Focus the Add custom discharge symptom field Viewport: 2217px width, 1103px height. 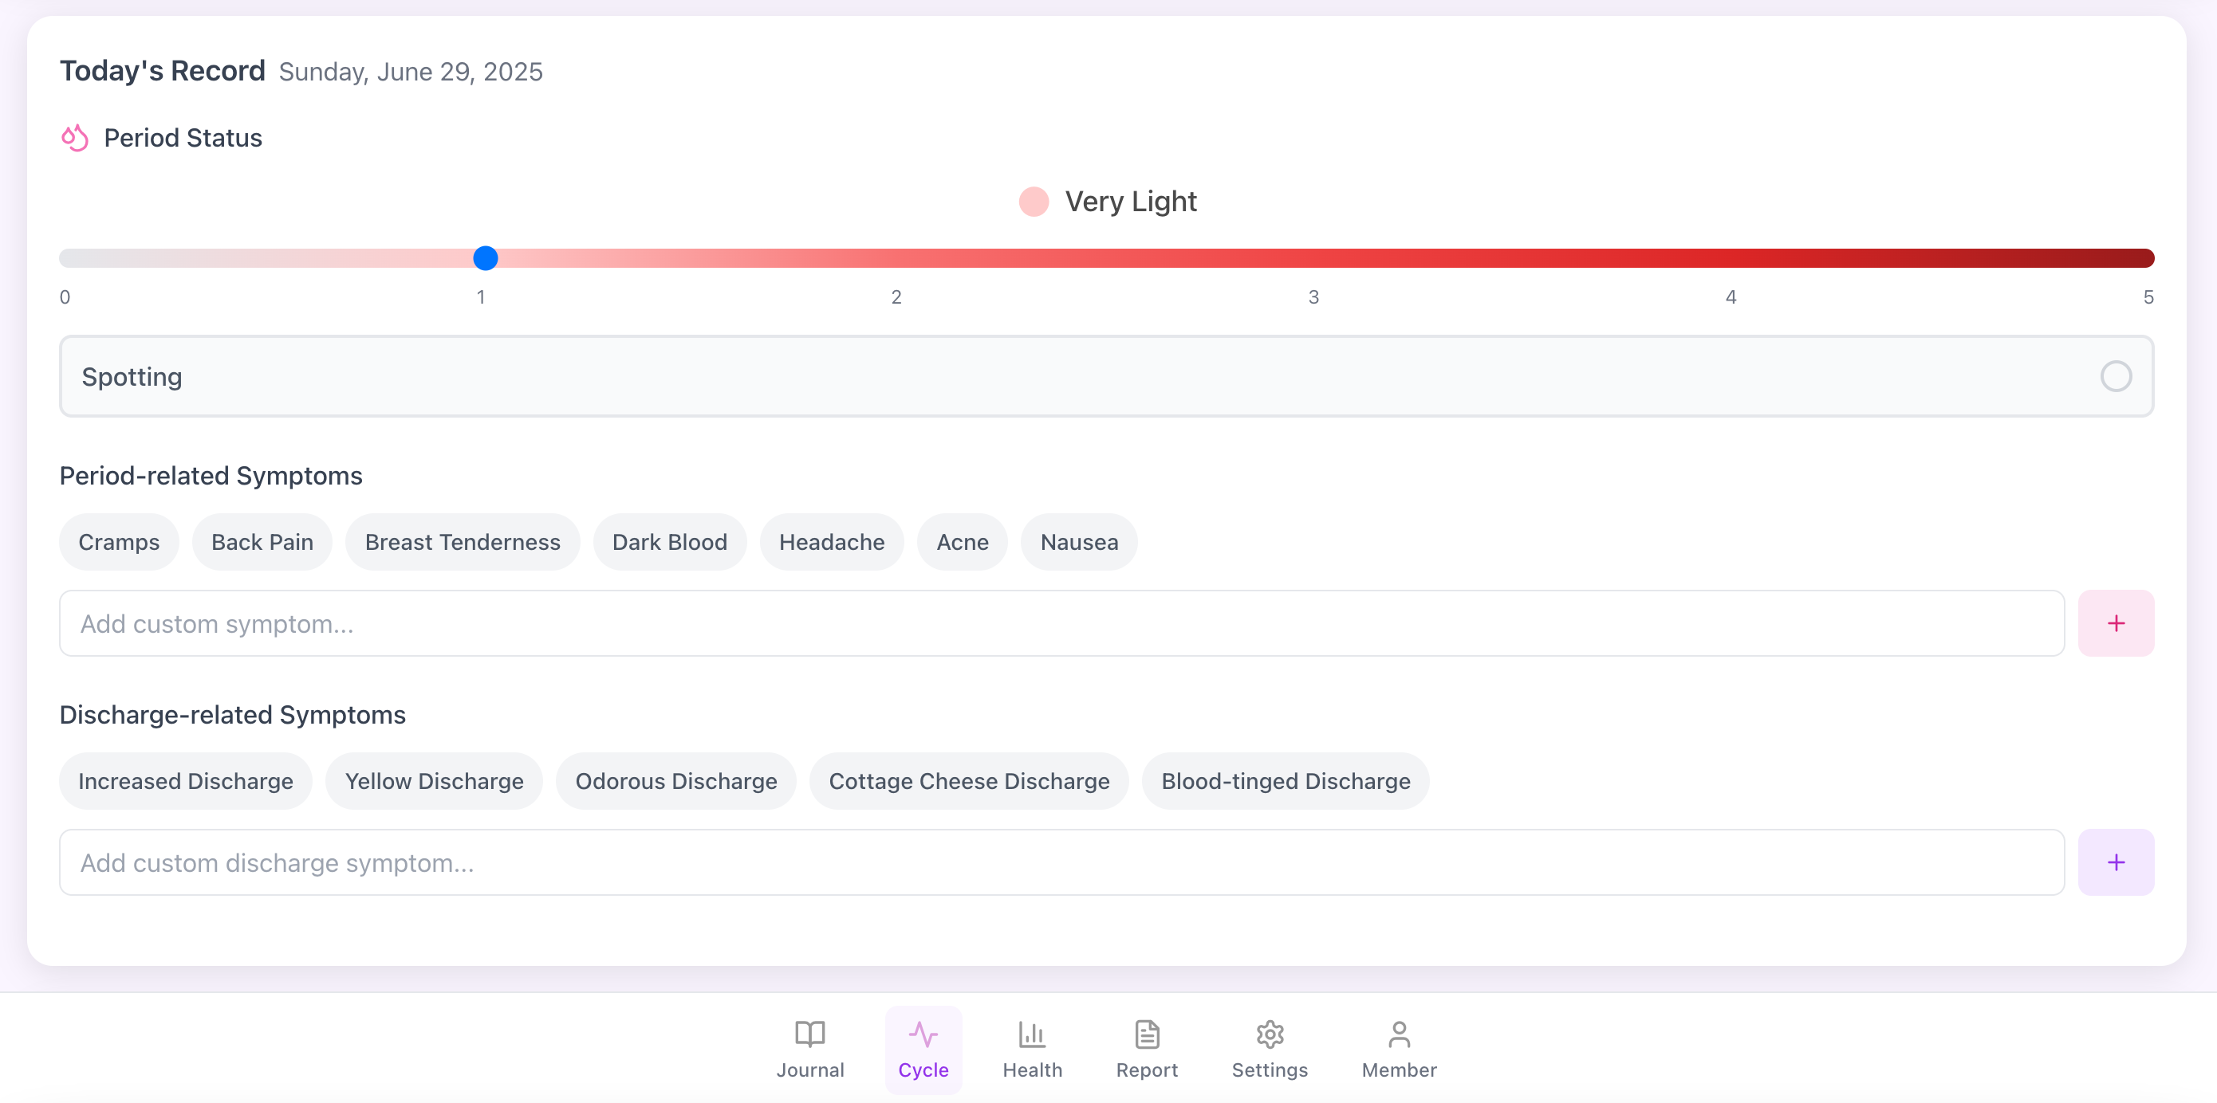tap(1061, 862)
